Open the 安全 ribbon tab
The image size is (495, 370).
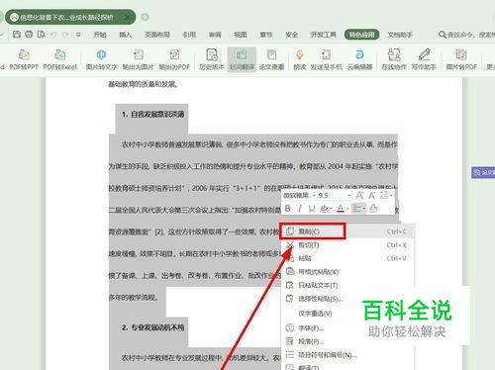pyautogui.click(x=292, y=35)
